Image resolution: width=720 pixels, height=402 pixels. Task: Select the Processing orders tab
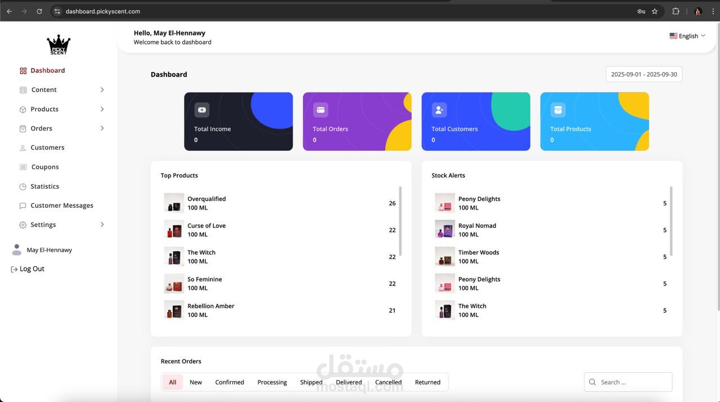coord(272,382)
